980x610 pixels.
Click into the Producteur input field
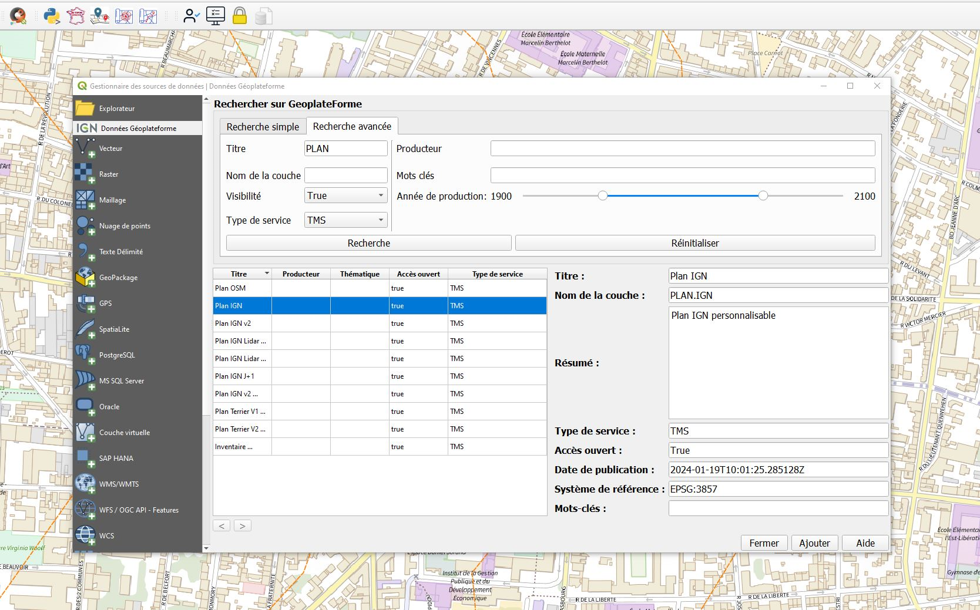click(682, 149)
